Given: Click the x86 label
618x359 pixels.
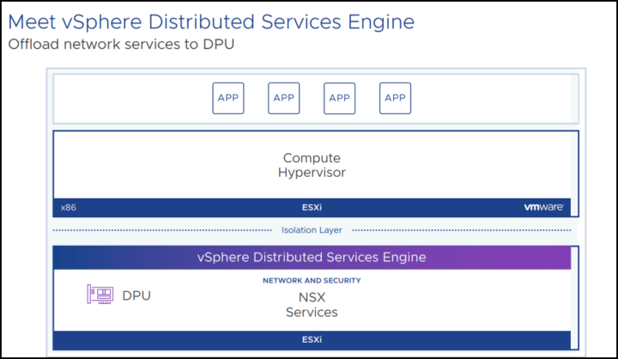Looking at the screenshot, I should pyautogui.click(x=69, y=208).
